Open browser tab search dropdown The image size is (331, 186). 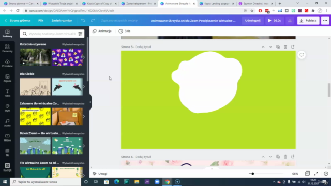coord(297,4)
